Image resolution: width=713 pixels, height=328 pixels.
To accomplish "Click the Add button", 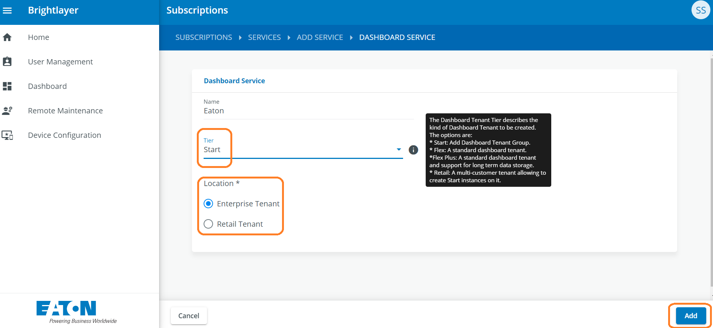I will click(x=691, y=316).
